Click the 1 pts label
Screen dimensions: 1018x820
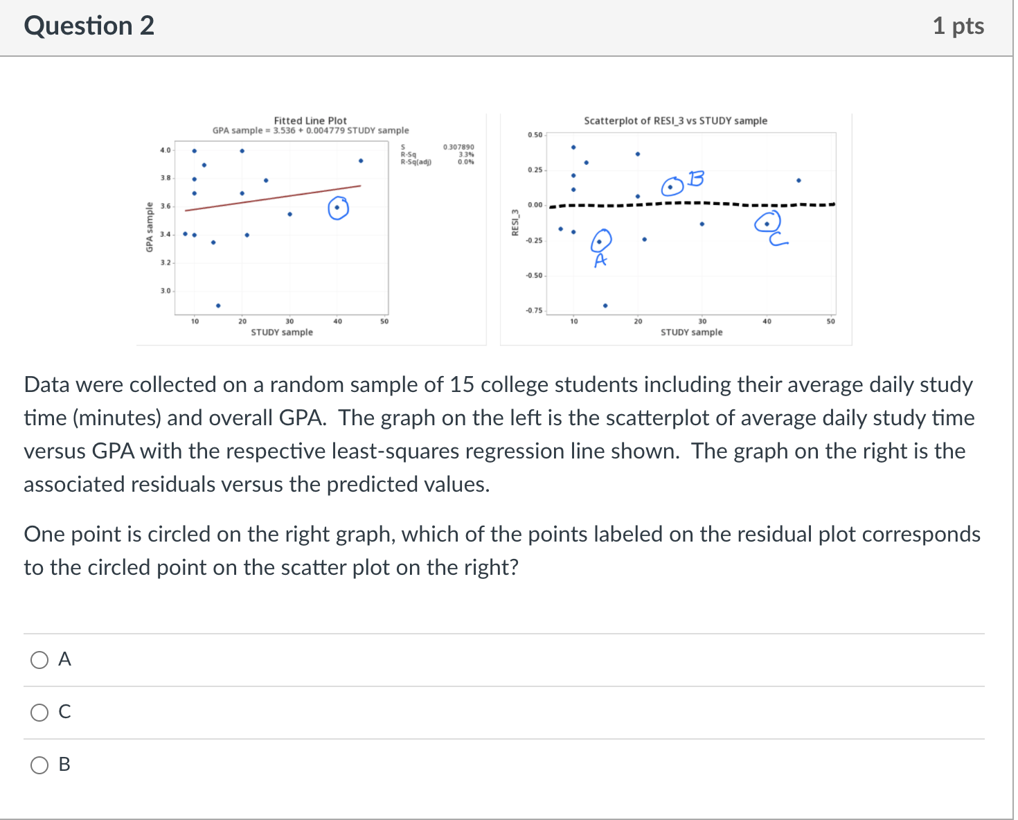(x=959, y=26)
